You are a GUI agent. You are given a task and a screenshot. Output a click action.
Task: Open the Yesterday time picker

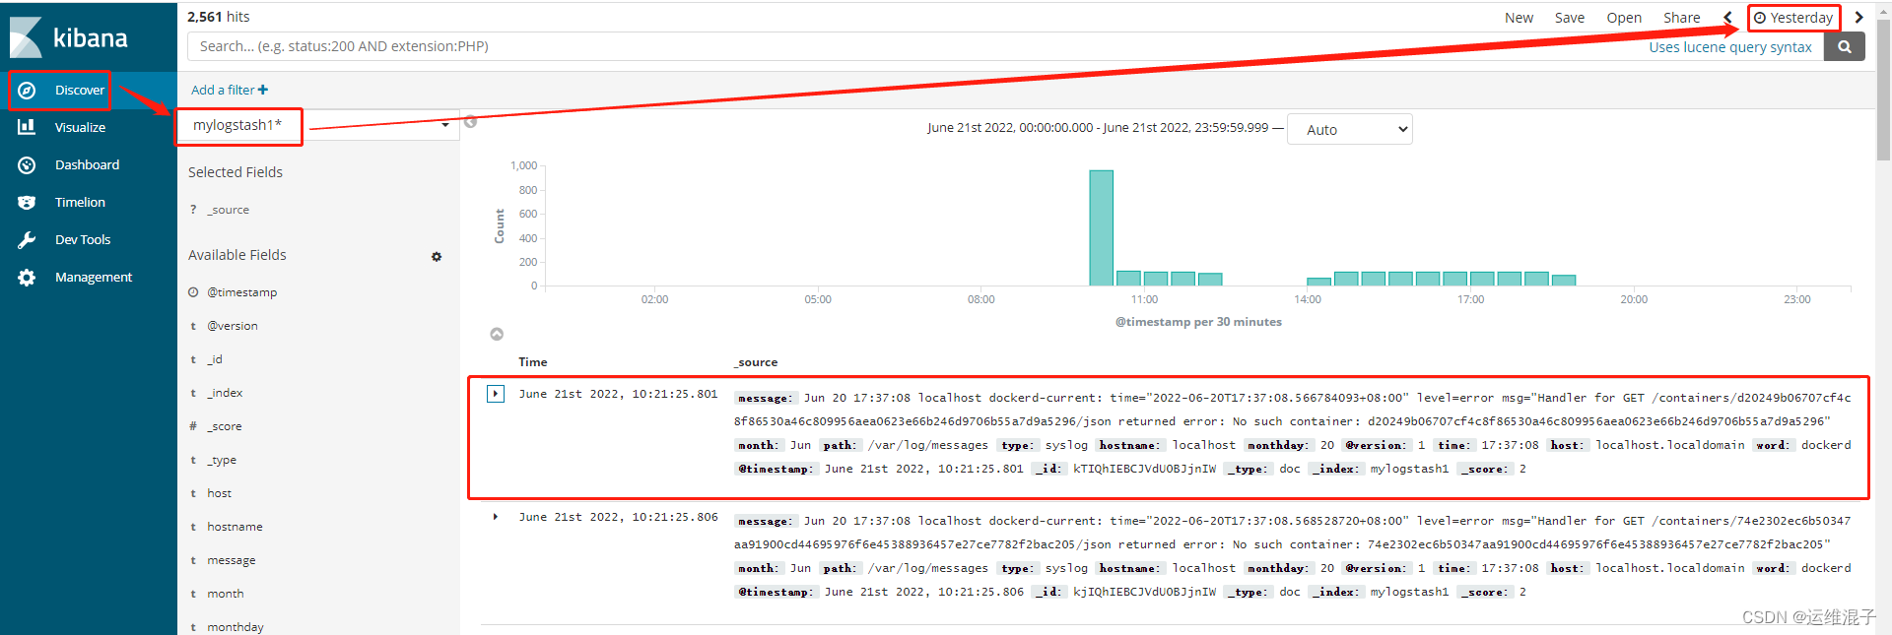tap(1793, 18)
